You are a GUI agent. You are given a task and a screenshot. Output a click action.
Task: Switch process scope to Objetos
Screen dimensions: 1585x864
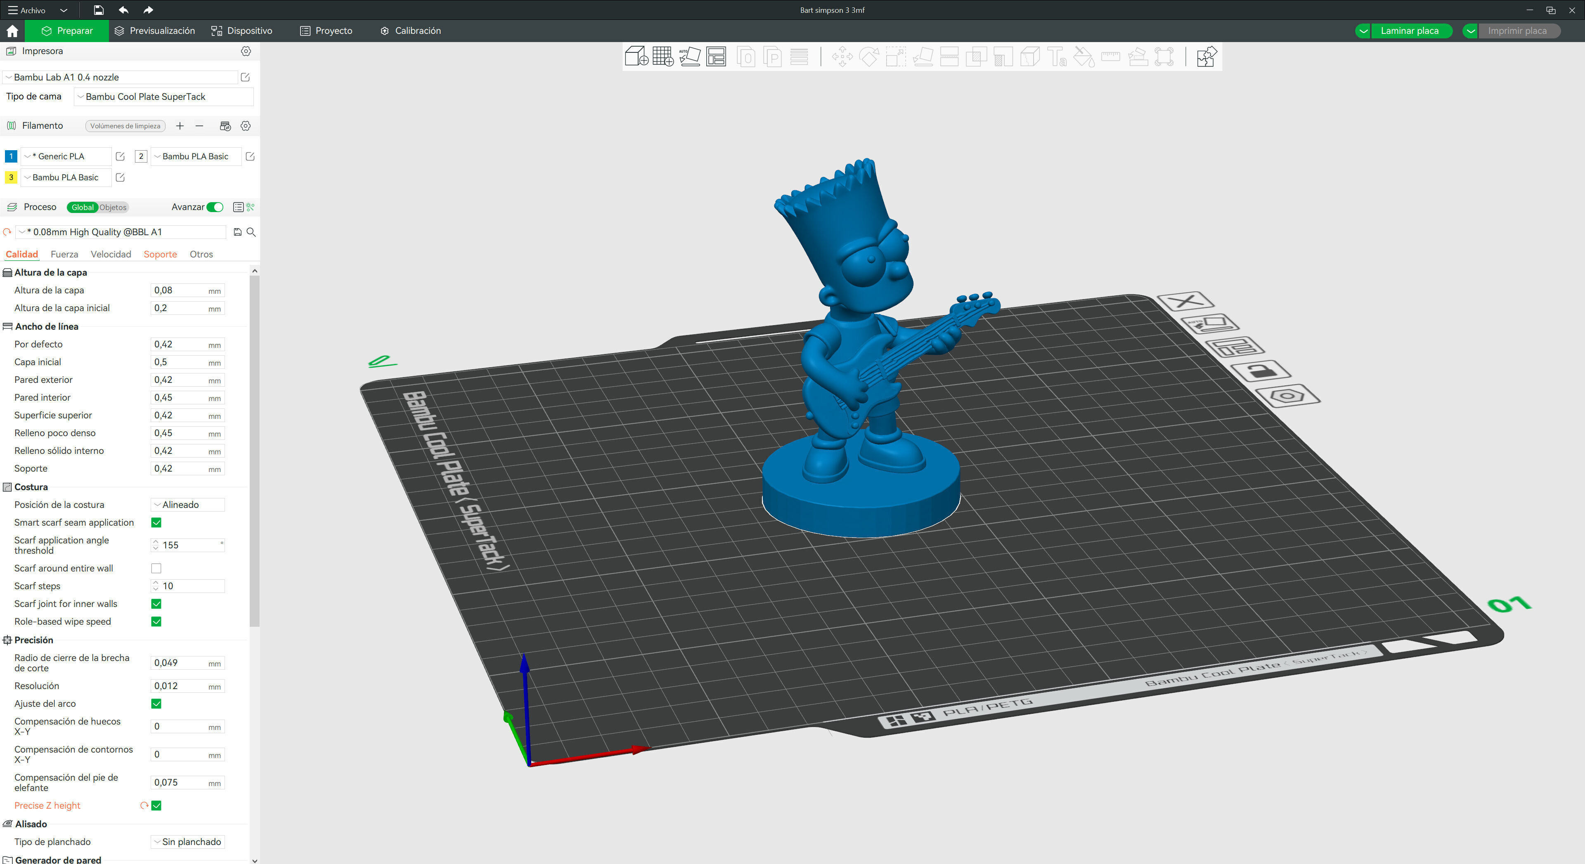pyautogui.click(x=113, y=207)
